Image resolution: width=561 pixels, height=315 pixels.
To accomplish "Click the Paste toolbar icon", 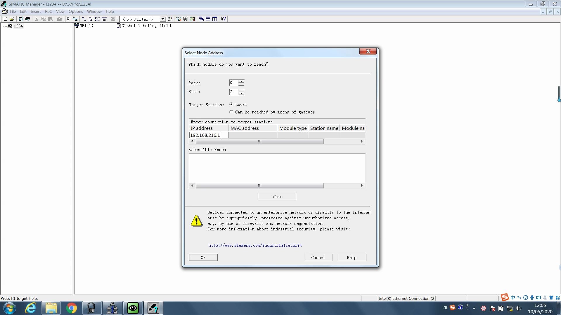I will coord(50,19).
